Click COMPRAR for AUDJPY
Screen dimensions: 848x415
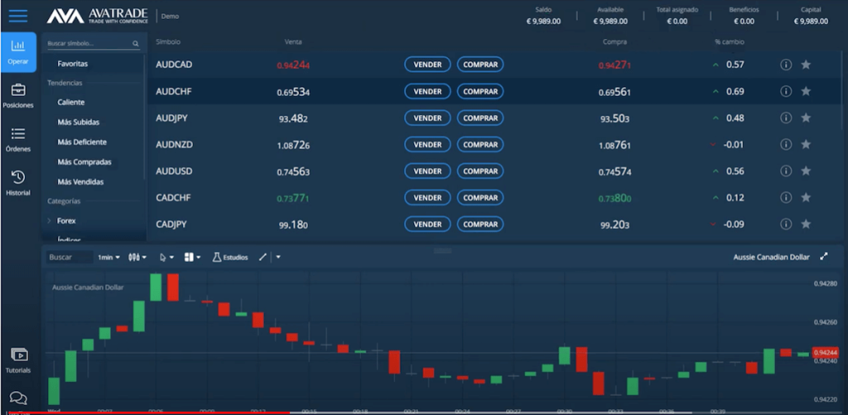[x=480, y=117]
